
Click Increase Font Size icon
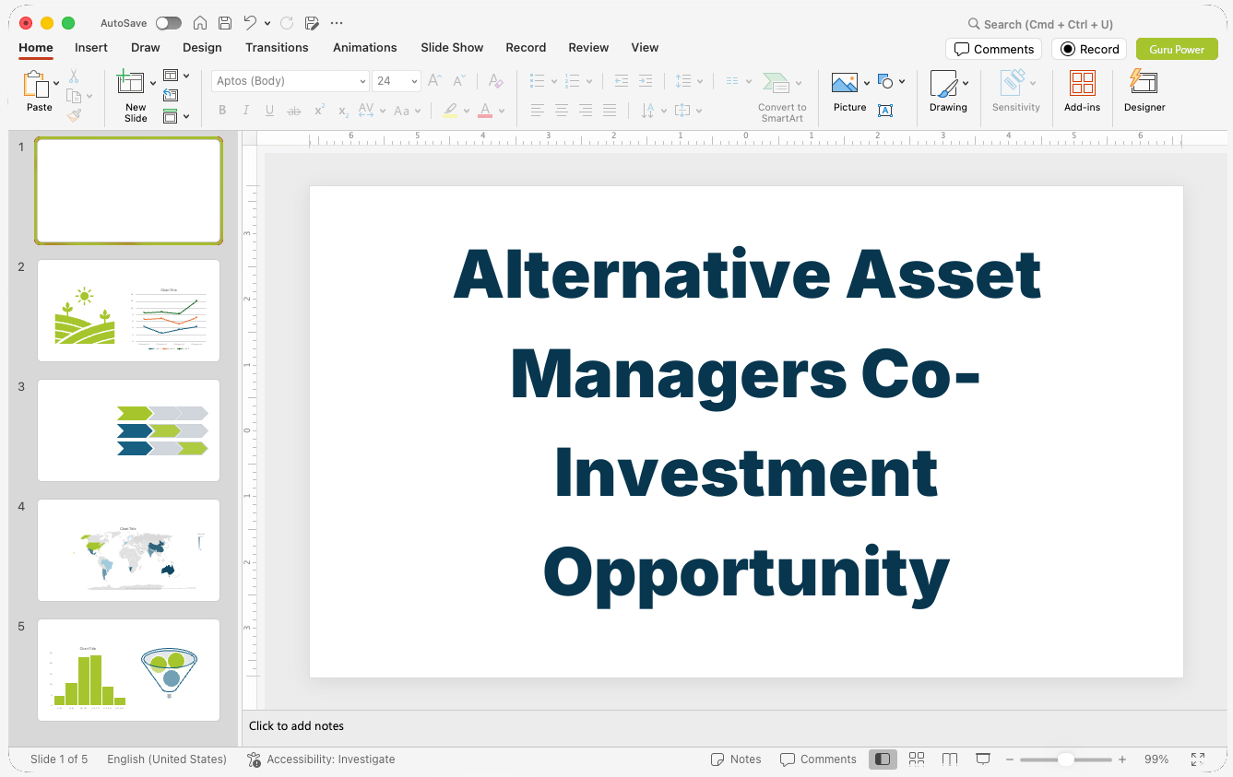point(435,81)
